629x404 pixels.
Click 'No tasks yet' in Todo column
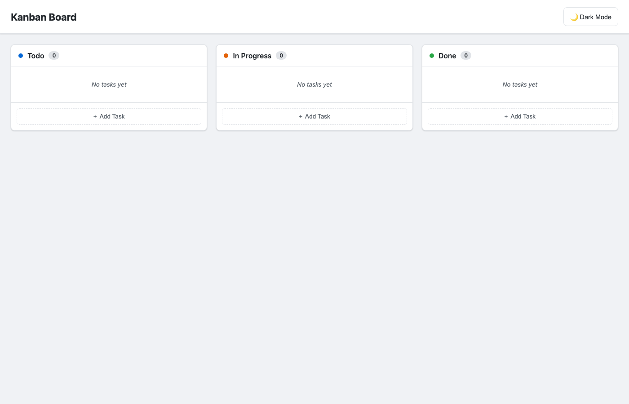(109, 84)
